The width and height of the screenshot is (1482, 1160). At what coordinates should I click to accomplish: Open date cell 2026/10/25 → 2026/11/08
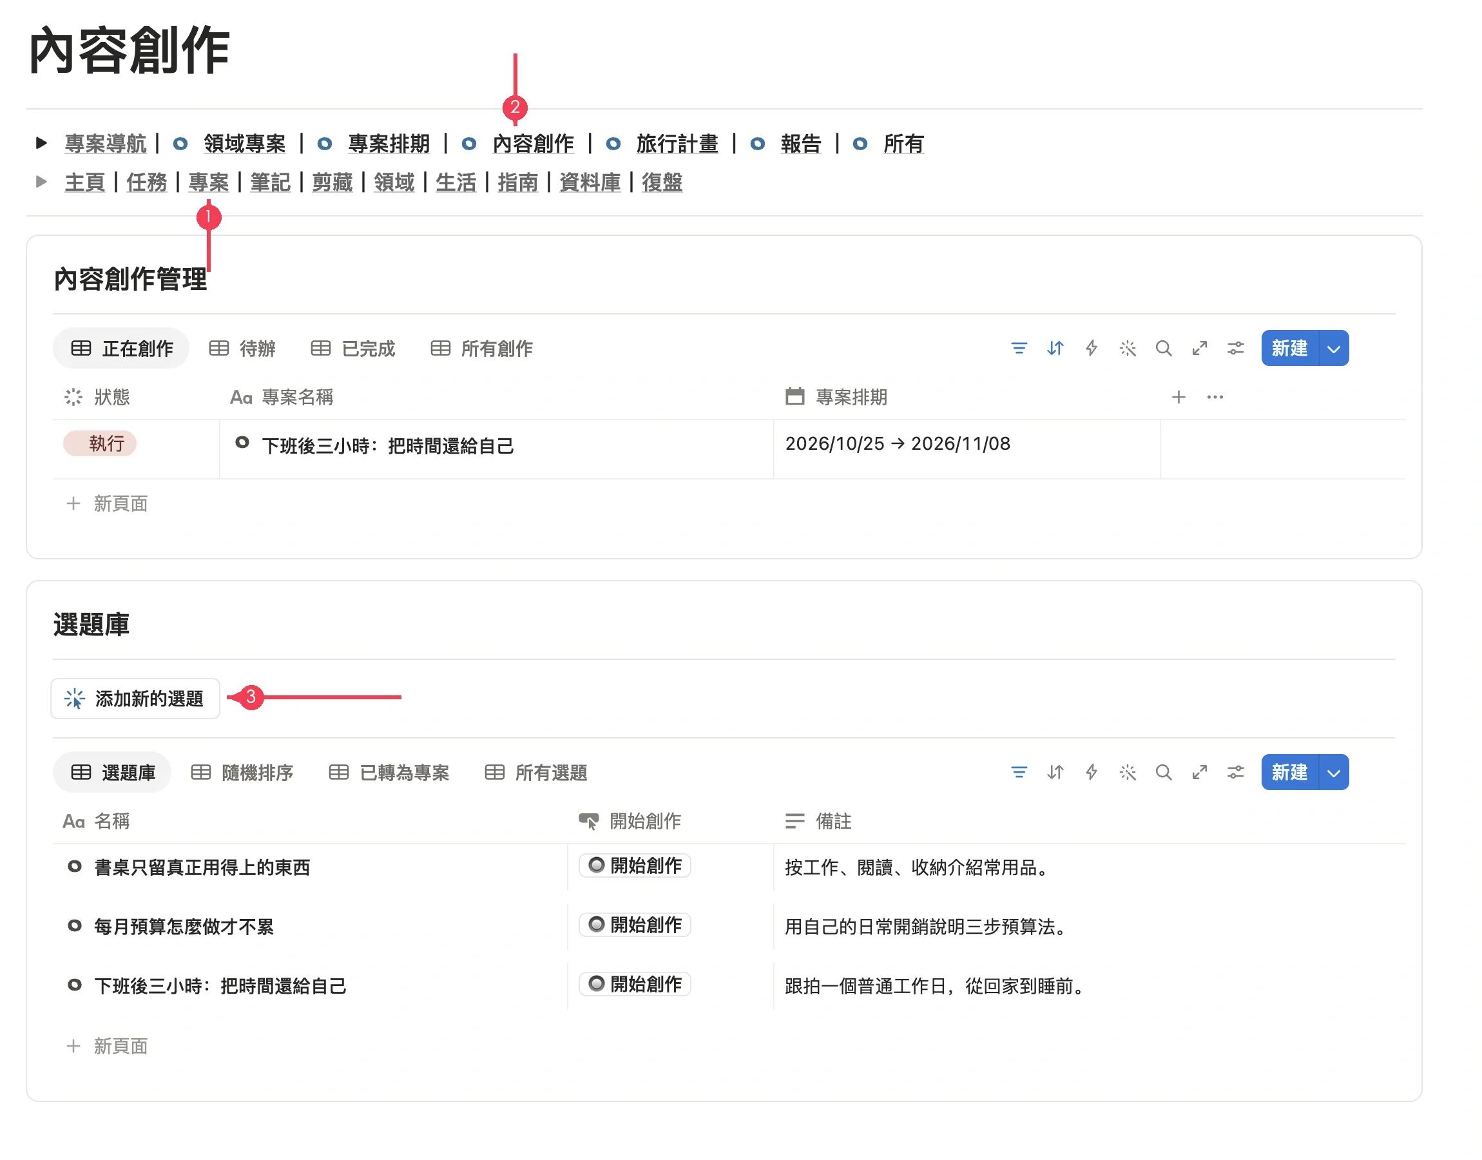[966, 449]
